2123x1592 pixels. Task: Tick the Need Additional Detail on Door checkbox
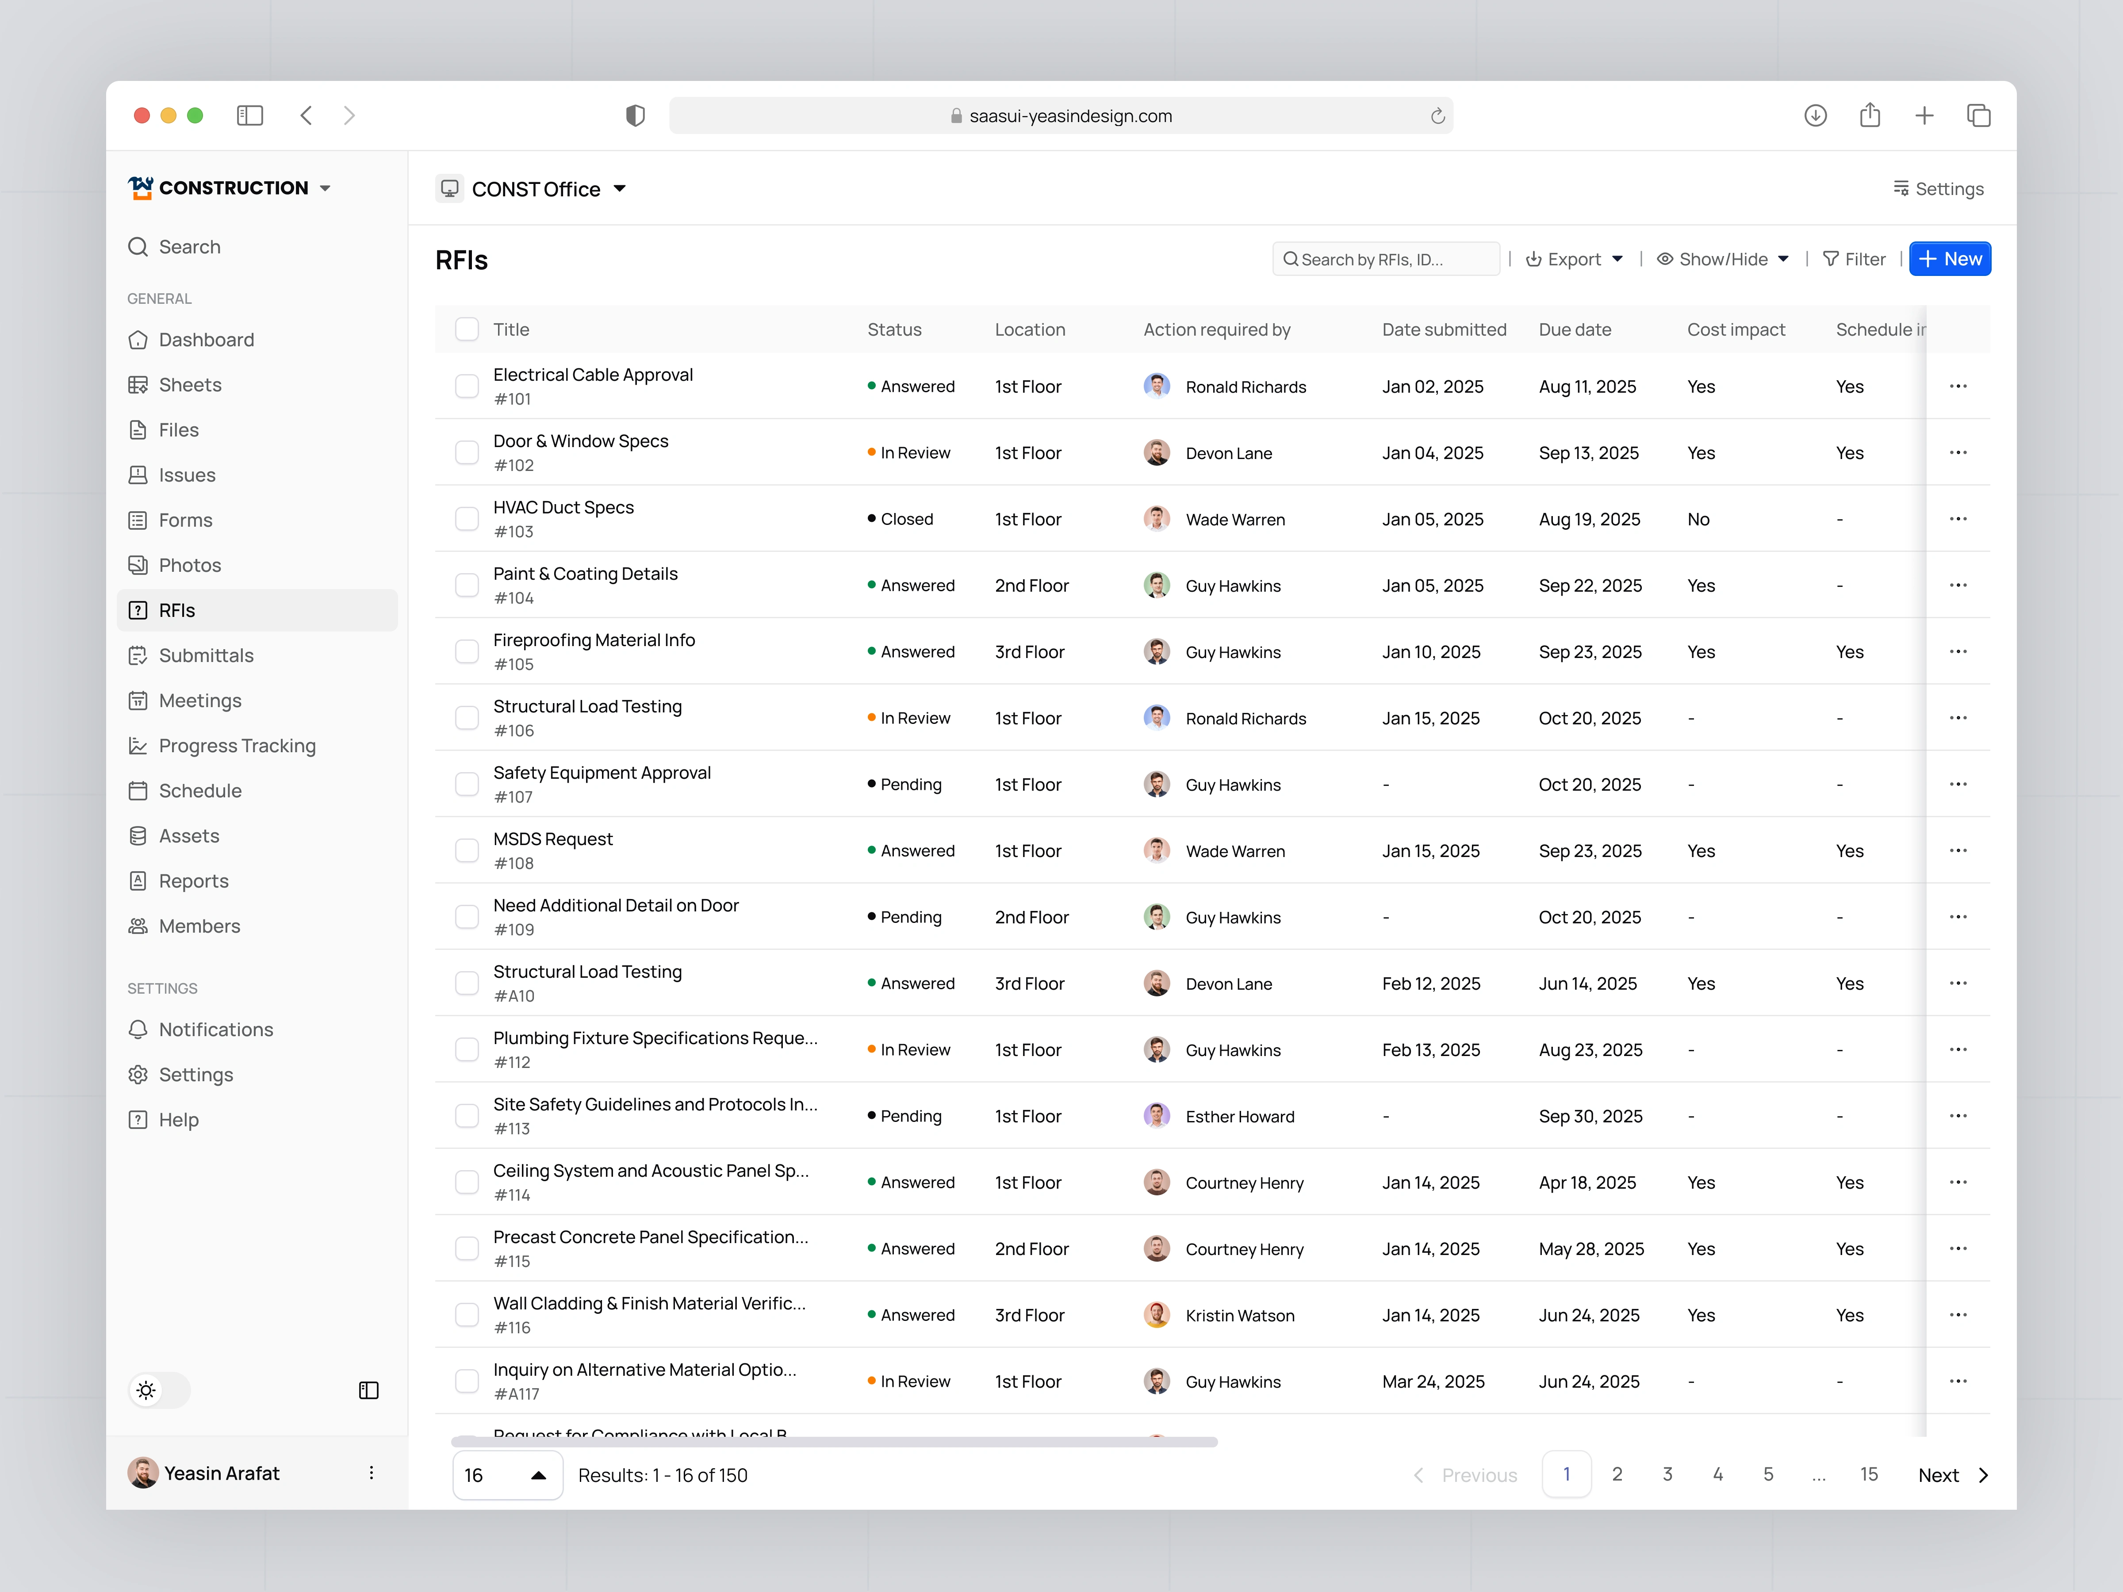(467, 916)
